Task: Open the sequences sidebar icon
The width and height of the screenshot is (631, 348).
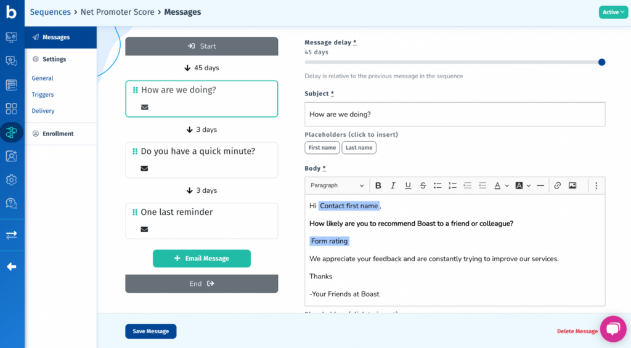Action: (11, 132)
